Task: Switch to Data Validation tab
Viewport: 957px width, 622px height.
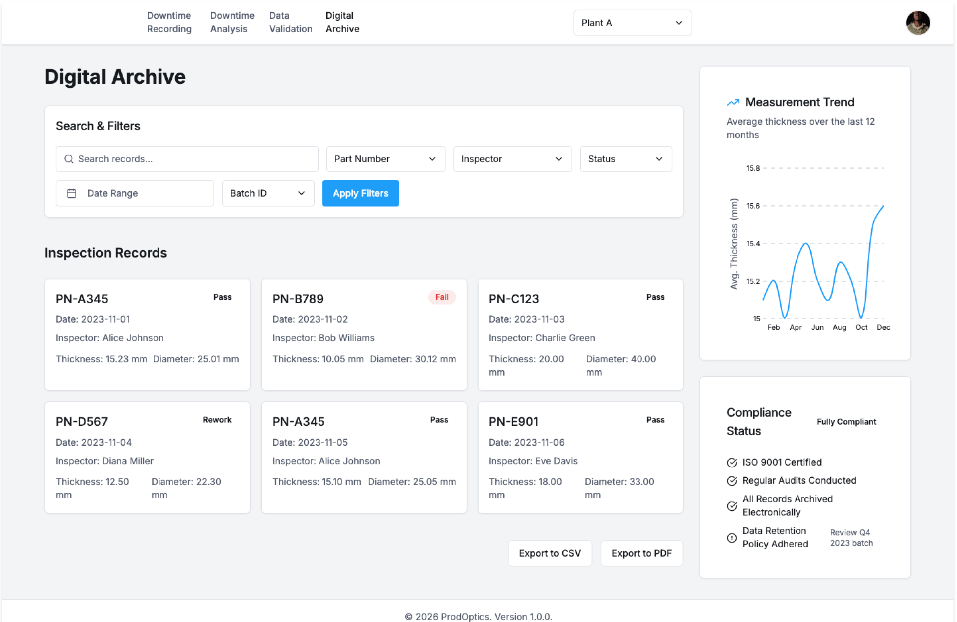Action: click(290, 22)
